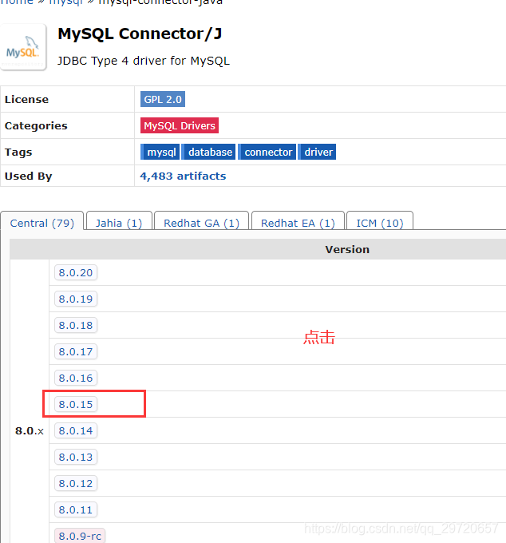Viewport: 506px width, 543px height.
Task: Select the driver tag
Action: point(317,152)
